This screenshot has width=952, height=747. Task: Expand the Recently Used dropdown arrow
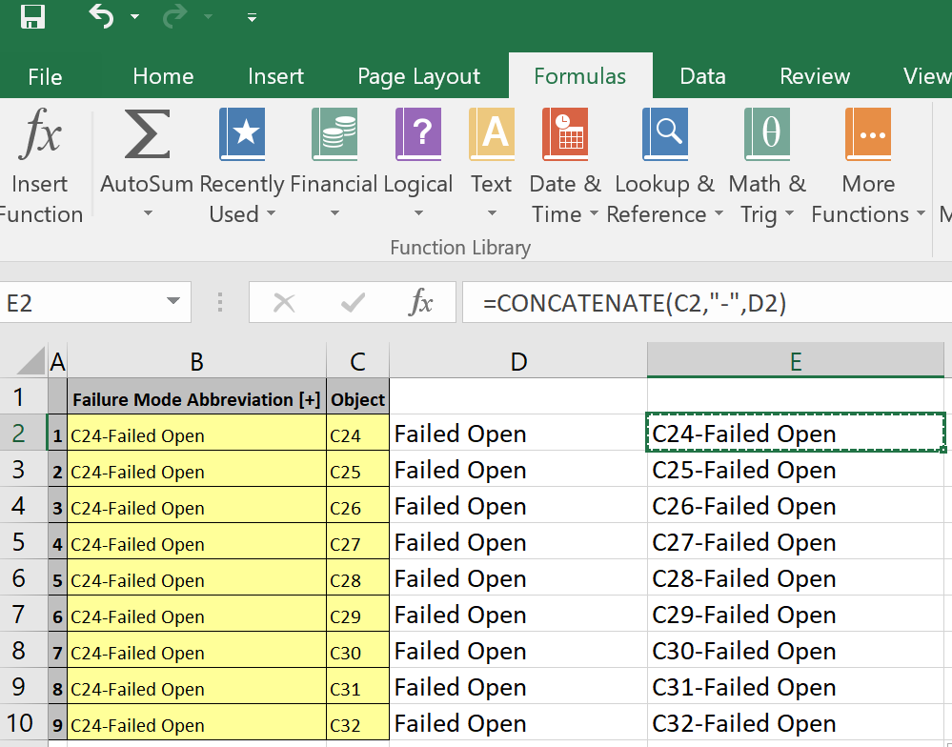[271, 213]
